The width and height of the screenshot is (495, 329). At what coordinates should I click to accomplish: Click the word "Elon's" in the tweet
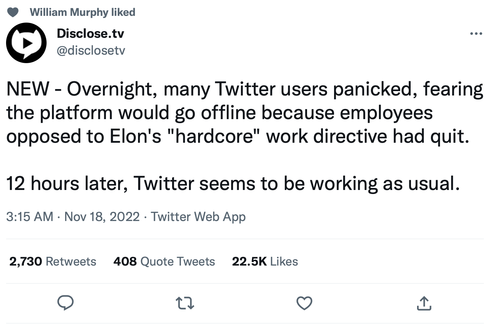(x=135, y=136)
